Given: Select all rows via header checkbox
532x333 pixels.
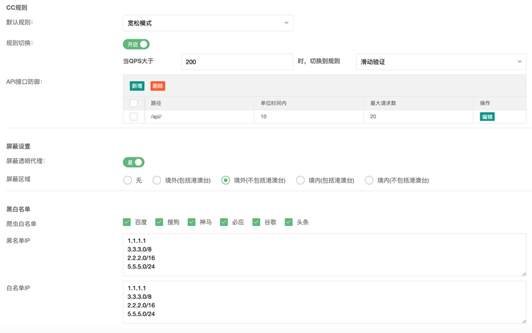Looking at the screenshot, I should 133,103.
